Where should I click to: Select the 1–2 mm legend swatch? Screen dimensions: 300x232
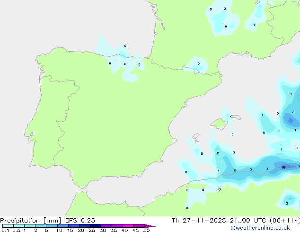(x=30, y=226)
